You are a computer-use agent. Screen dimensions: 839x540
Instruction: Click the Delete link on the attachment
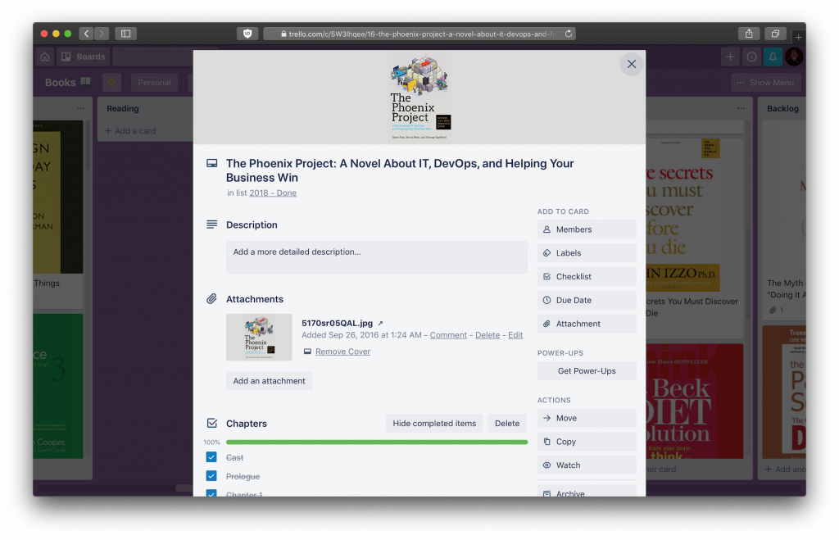(488, 335)
